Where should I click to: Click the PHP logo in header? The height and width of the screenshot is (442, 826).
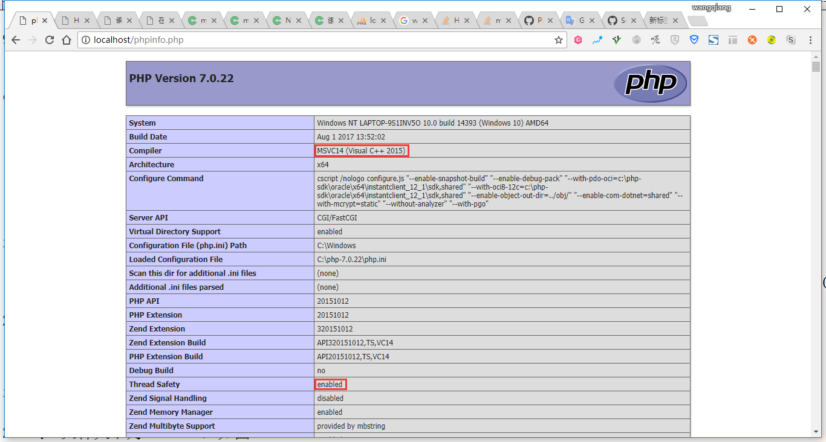[x=650, y=83]
